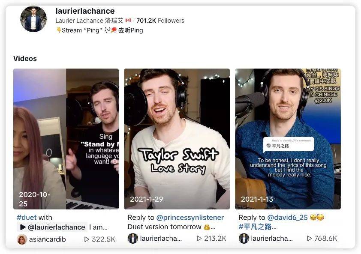Open the Taylor Swift Love Story video

coord(177,139)
